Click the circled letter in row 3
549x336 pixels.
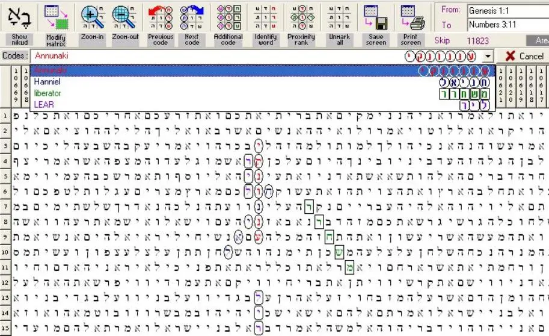coord(259,146)
